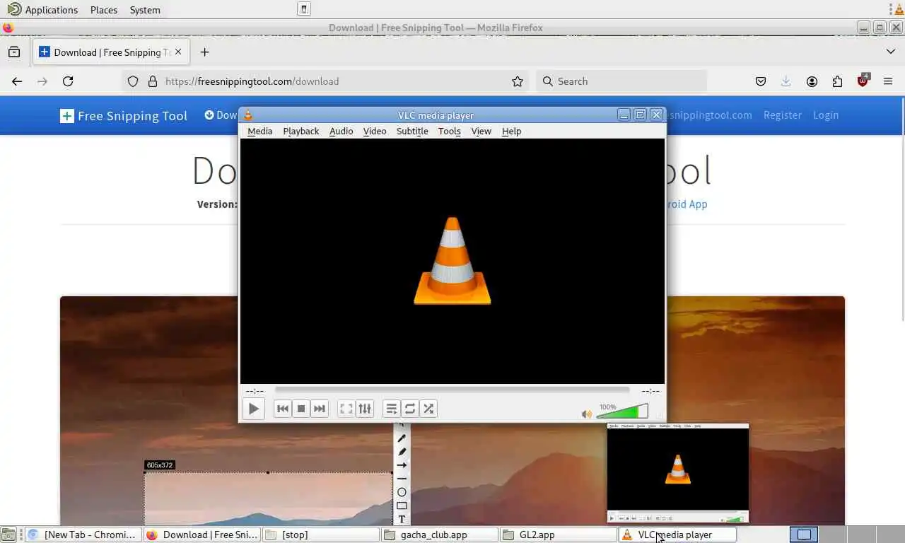The height and width of the screenshot is (543, 905).
Task: Show VLC extended settings equalizer icon
Action: point(365,409)
